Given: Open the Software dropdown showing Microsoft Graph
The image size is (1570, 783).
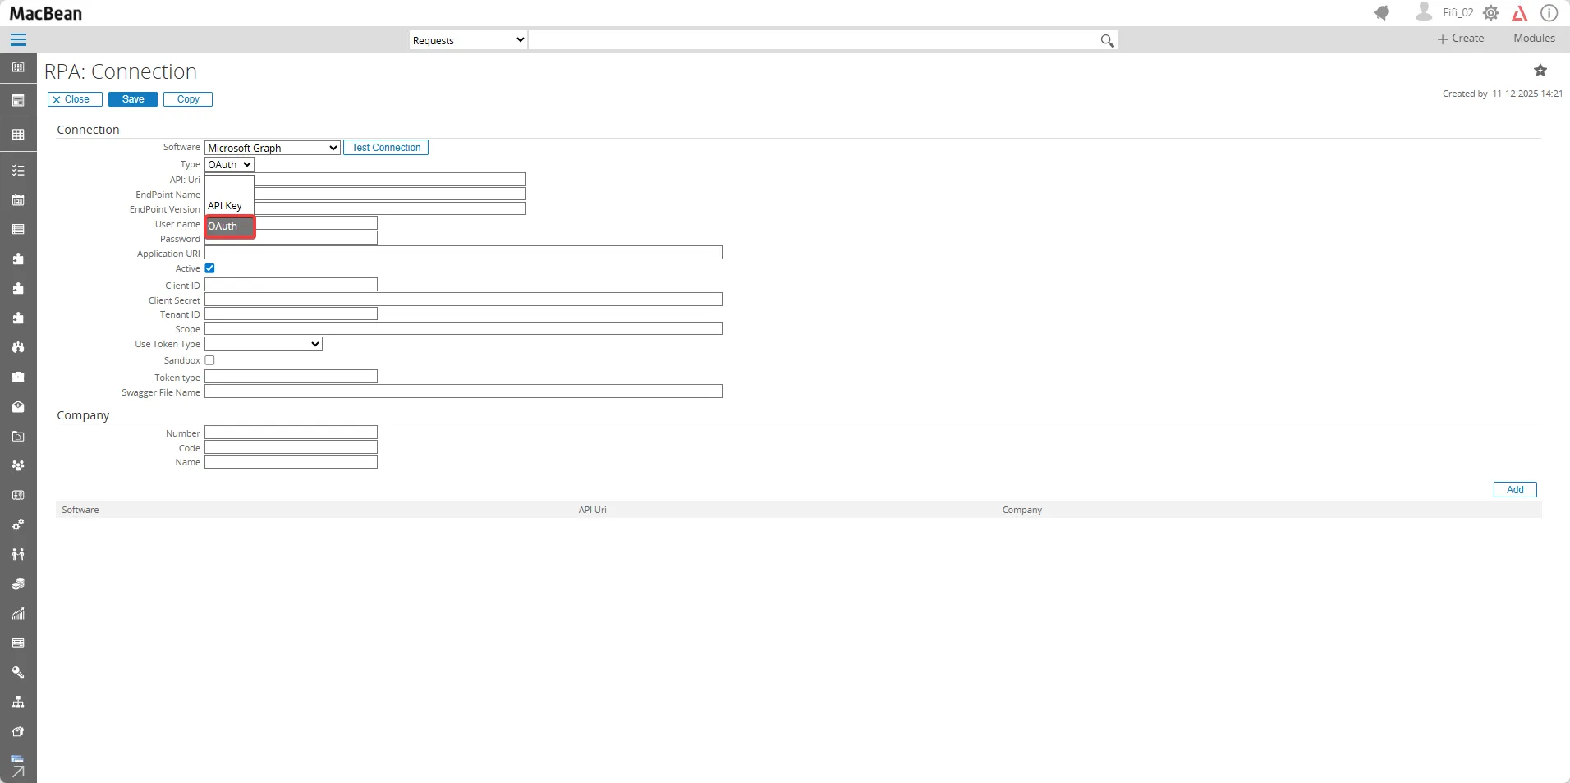Looking at the screenshot, I should click(x=271, y=148).
